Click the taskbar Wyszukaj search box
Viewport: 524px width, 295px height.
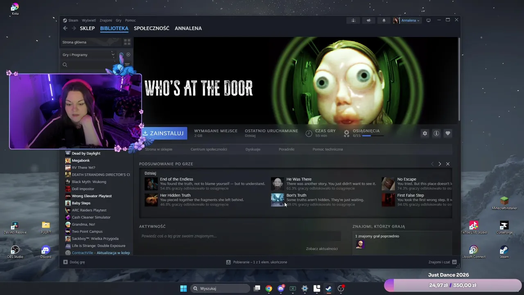[221, 288]
